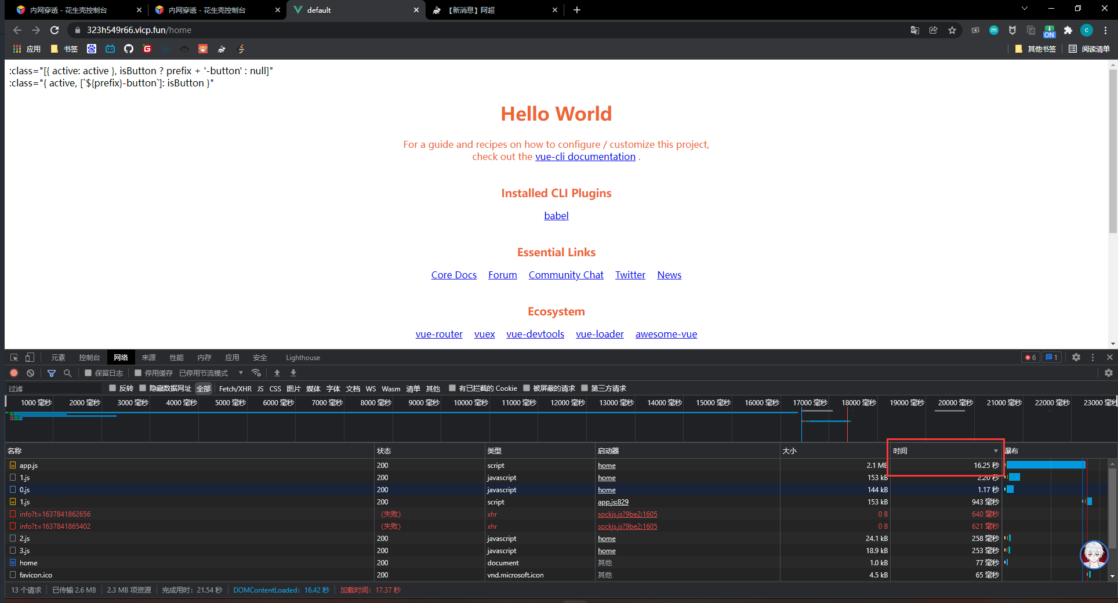
Task: Click the red record network log button
Action: [x=14, y=373]
